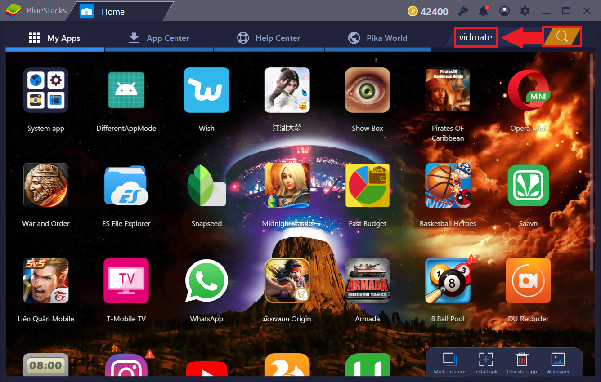The height and width of the screenshot is (382, 601).
Task: Open the Opera Mini browser
Action: pyautogui.click(x=529, y=90)
